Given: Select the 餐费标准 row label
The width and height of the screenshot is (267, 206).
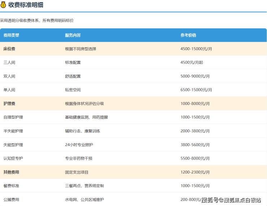Looking at the screenshot, I should point(11,186).
